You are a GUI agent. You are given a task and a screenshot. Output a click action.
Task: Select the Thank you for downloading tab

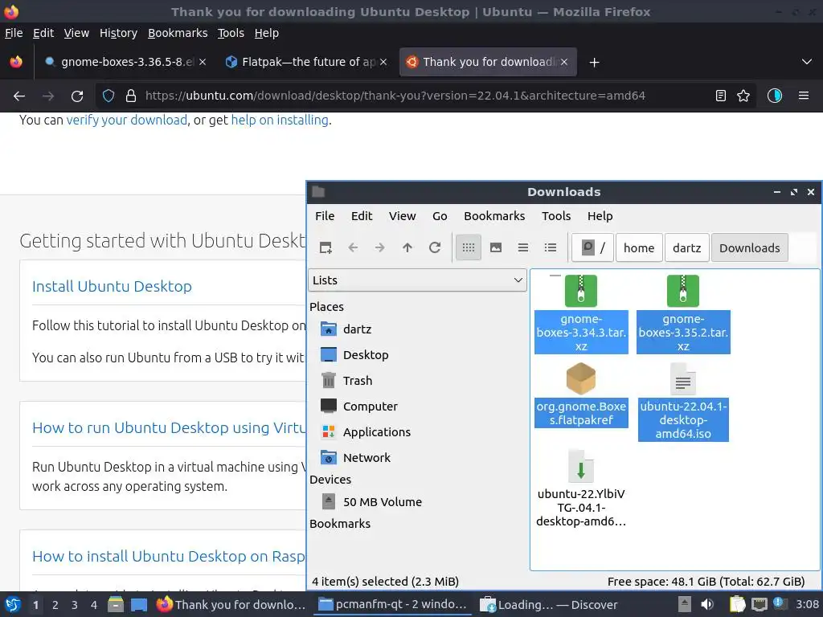coord(488,62)
